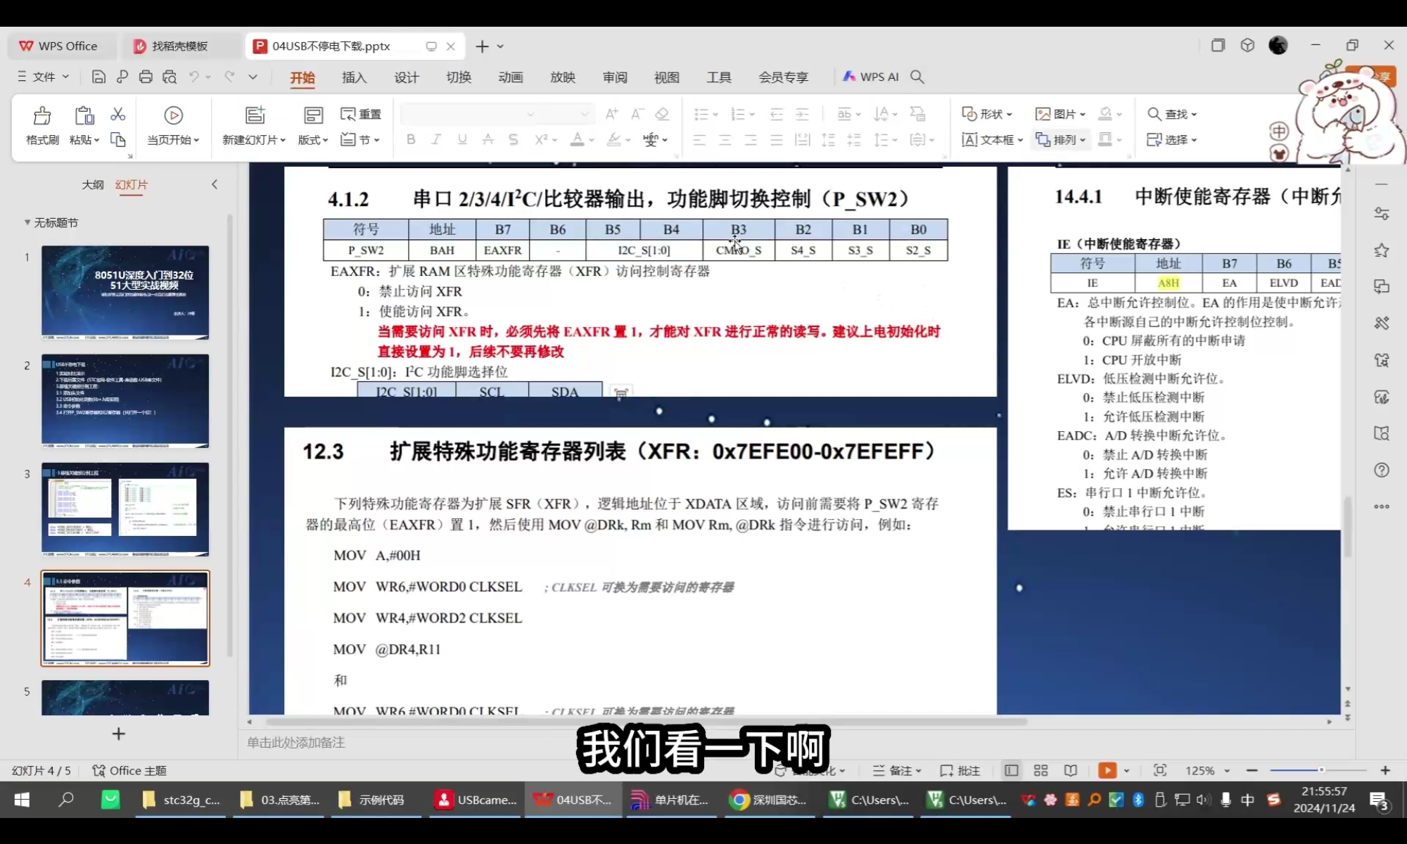This screenshot has height=844, width=1407.
Task: Click the 重置 reset button
Action: 361,114
